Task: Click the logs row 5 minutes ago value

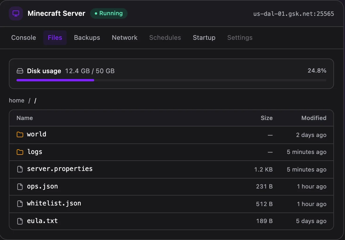Action: point(306,152)
